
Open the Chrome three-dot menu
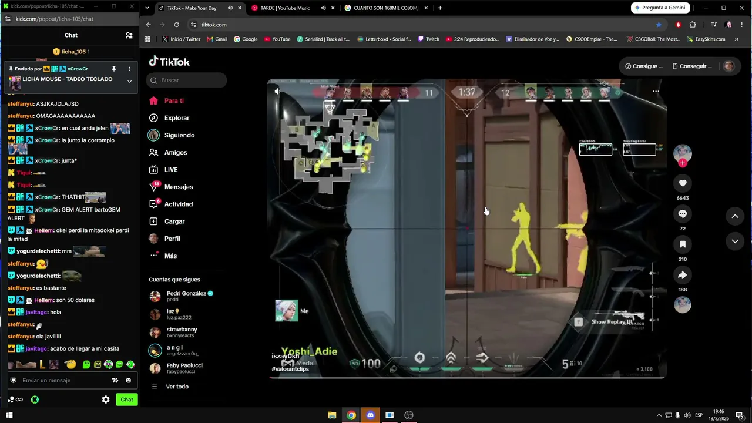(743, 25)
